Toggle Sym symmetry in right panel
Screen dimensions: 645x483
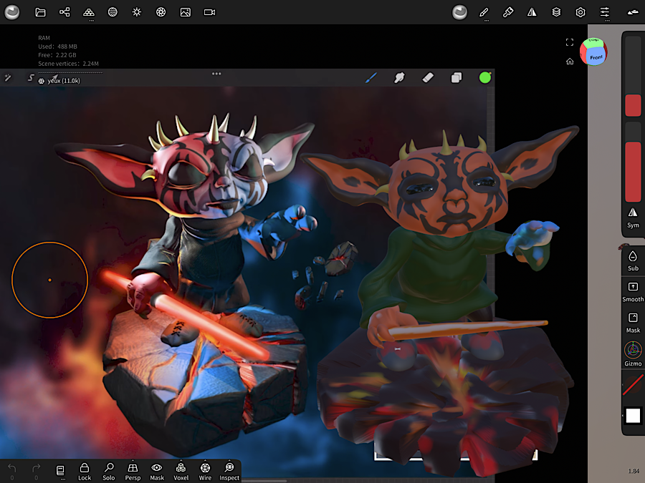pyautogui.click(x=633, y=218)
